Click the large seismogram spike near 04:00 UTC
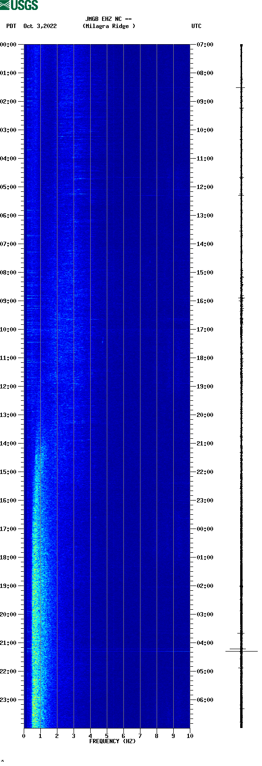Viewport: 262px width, 766px height. [x=242, y=651]
